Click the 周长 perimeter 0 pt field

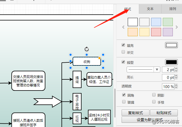(168, 77)
